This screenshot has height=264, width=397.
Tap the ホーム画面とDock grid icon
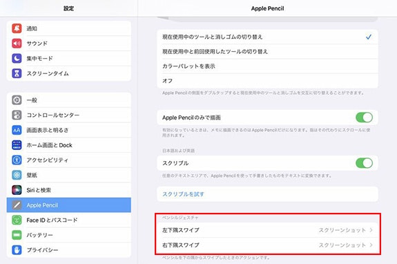tap(17, 145)
